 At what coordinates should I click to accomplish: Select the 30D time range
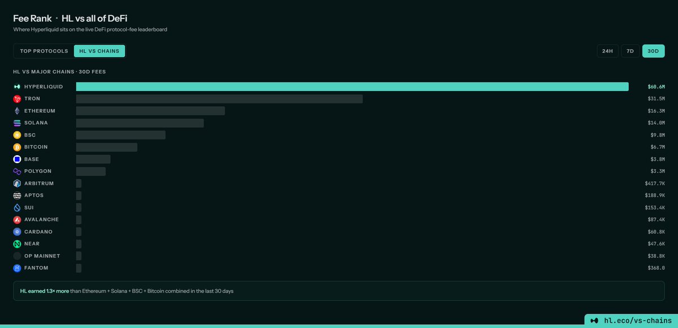click(x=653, y=51)
